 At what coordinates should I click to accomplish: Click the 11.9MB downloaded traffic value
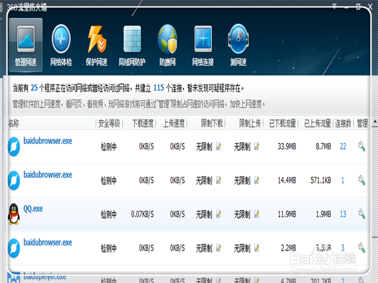click(x=287, y=214)
